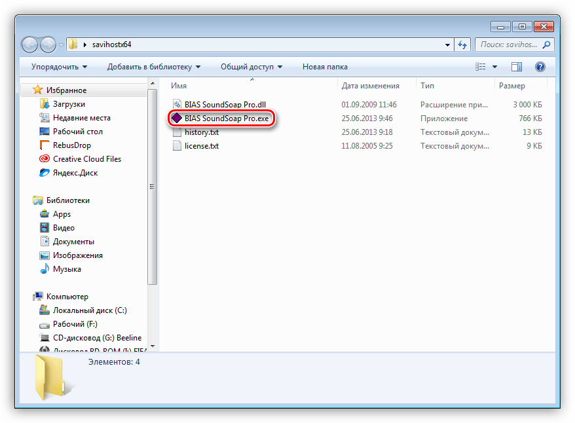Screen dimensions: 575x423
Task: Click the purple diamond exe icon
Action: coord(177,118)
